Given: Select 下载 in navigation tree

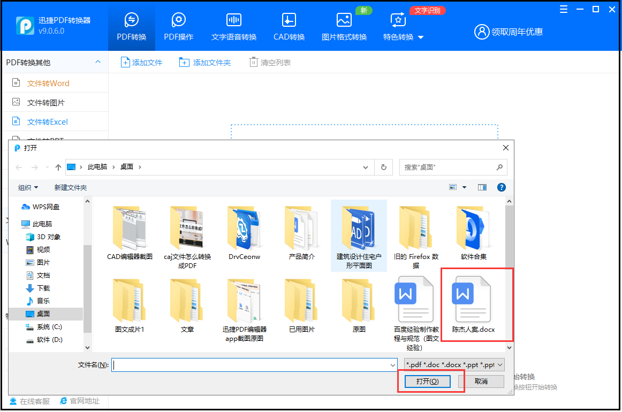Looking at the screenshot, I should 38,288.
